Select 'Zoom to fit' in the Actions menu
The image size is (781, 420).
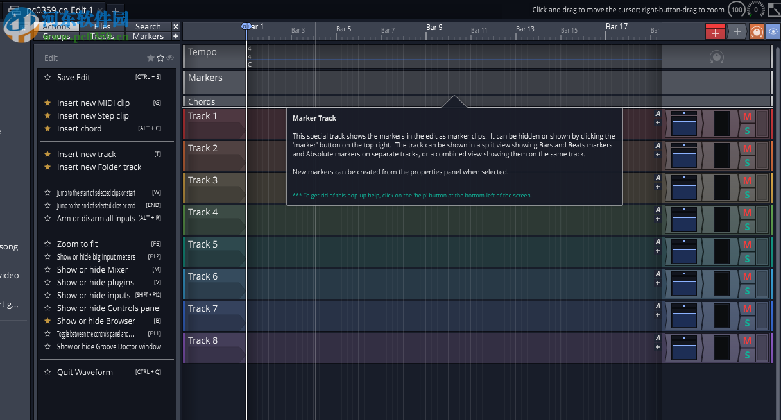[x=76, y=244]
